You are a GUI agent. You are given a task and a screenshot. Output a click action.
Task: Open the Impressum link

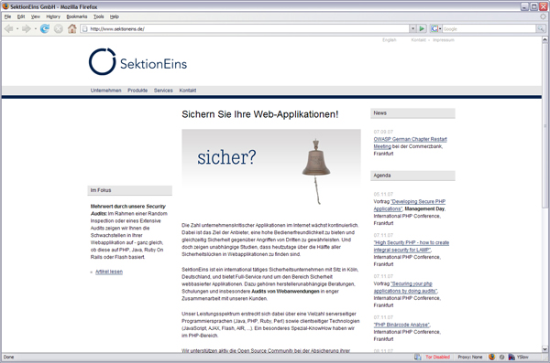pos(444,40)
